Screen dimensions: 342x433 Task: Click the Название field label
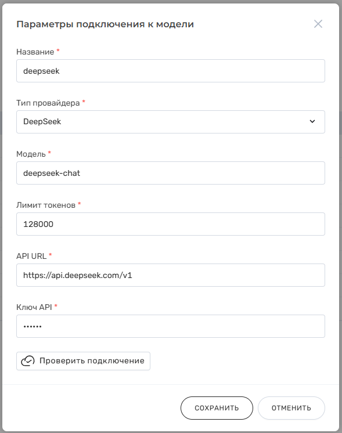[x=35, y=52]
